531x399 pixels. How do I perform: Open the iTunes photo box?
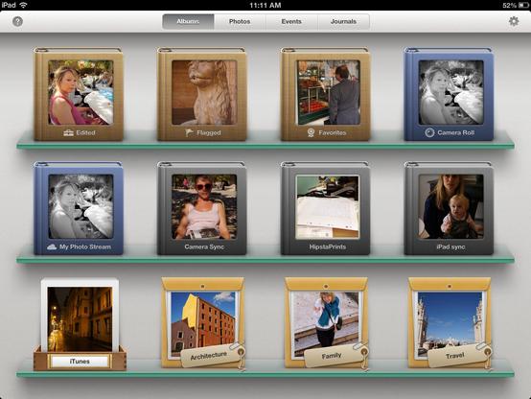tap(80, 324)
